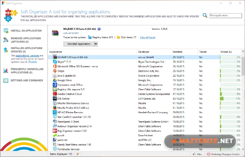Click the Google Drive icon
This screenshot has width=245, height=157.
55,80
